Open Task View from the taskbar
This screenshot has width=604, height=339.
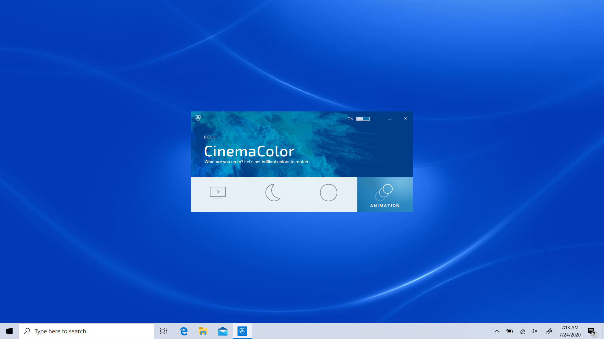click(164, 331)
